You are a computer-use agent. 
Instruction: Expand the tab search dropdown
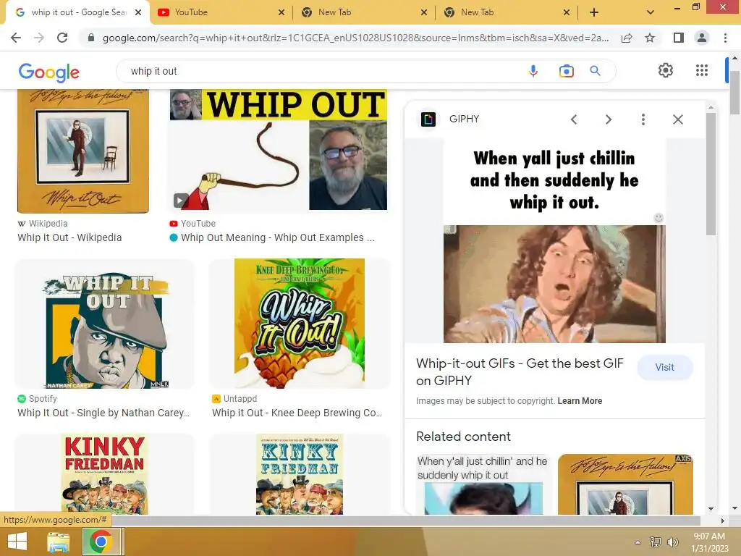[x=651, y=12]
